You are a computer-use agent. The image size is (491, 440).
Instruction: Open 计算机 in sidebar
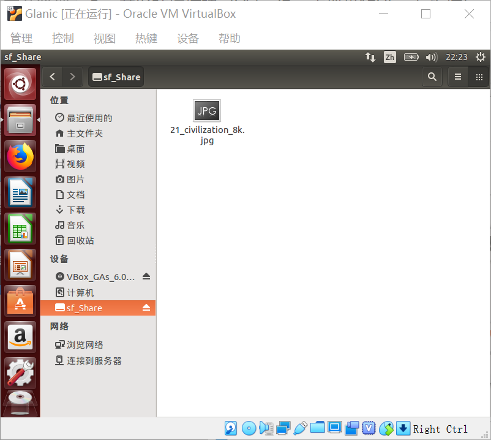tap(98, 292)
